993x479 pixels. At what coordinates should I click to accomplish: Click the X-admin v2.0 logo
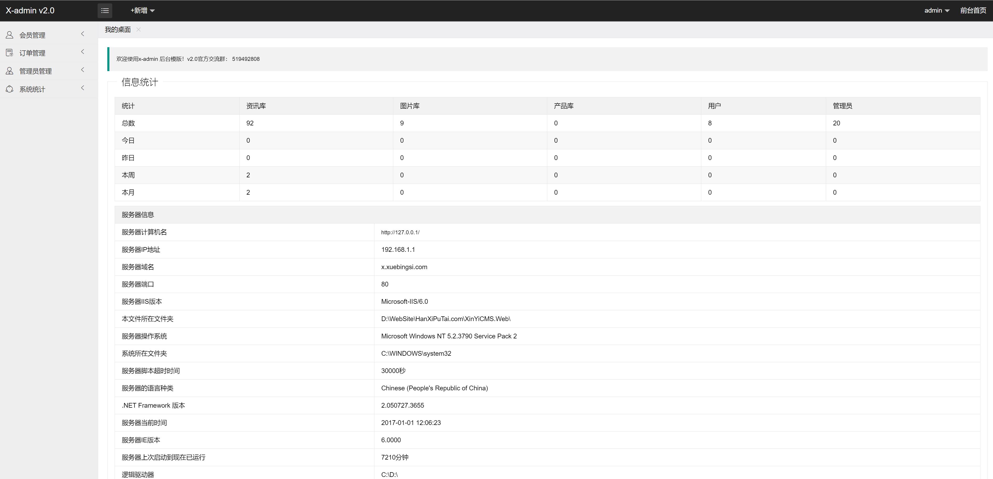[30, 10]
